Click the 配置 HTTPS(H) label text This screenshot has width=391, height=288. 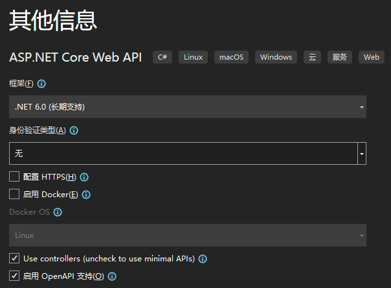(x=50, y=177)
